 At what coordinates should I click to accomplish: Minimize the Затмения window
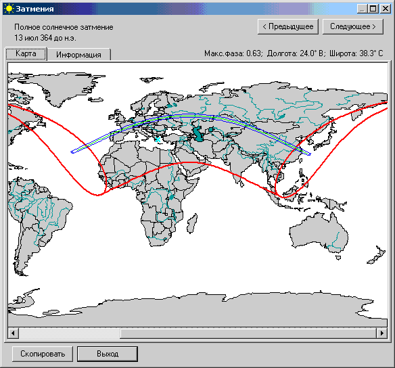pyautogui.click(x=363, y=9)
